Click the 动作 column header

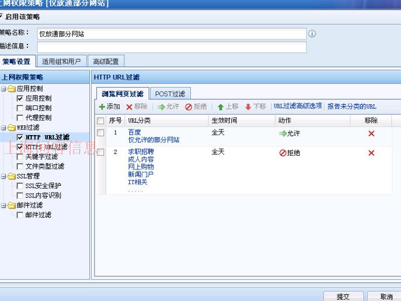(313, 120)
